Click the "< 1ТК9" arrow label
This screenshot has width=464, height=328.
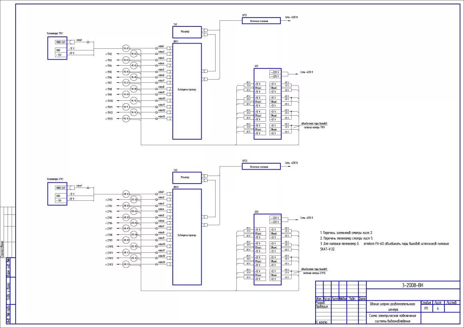pyautogui.click(x=109, y=95)
